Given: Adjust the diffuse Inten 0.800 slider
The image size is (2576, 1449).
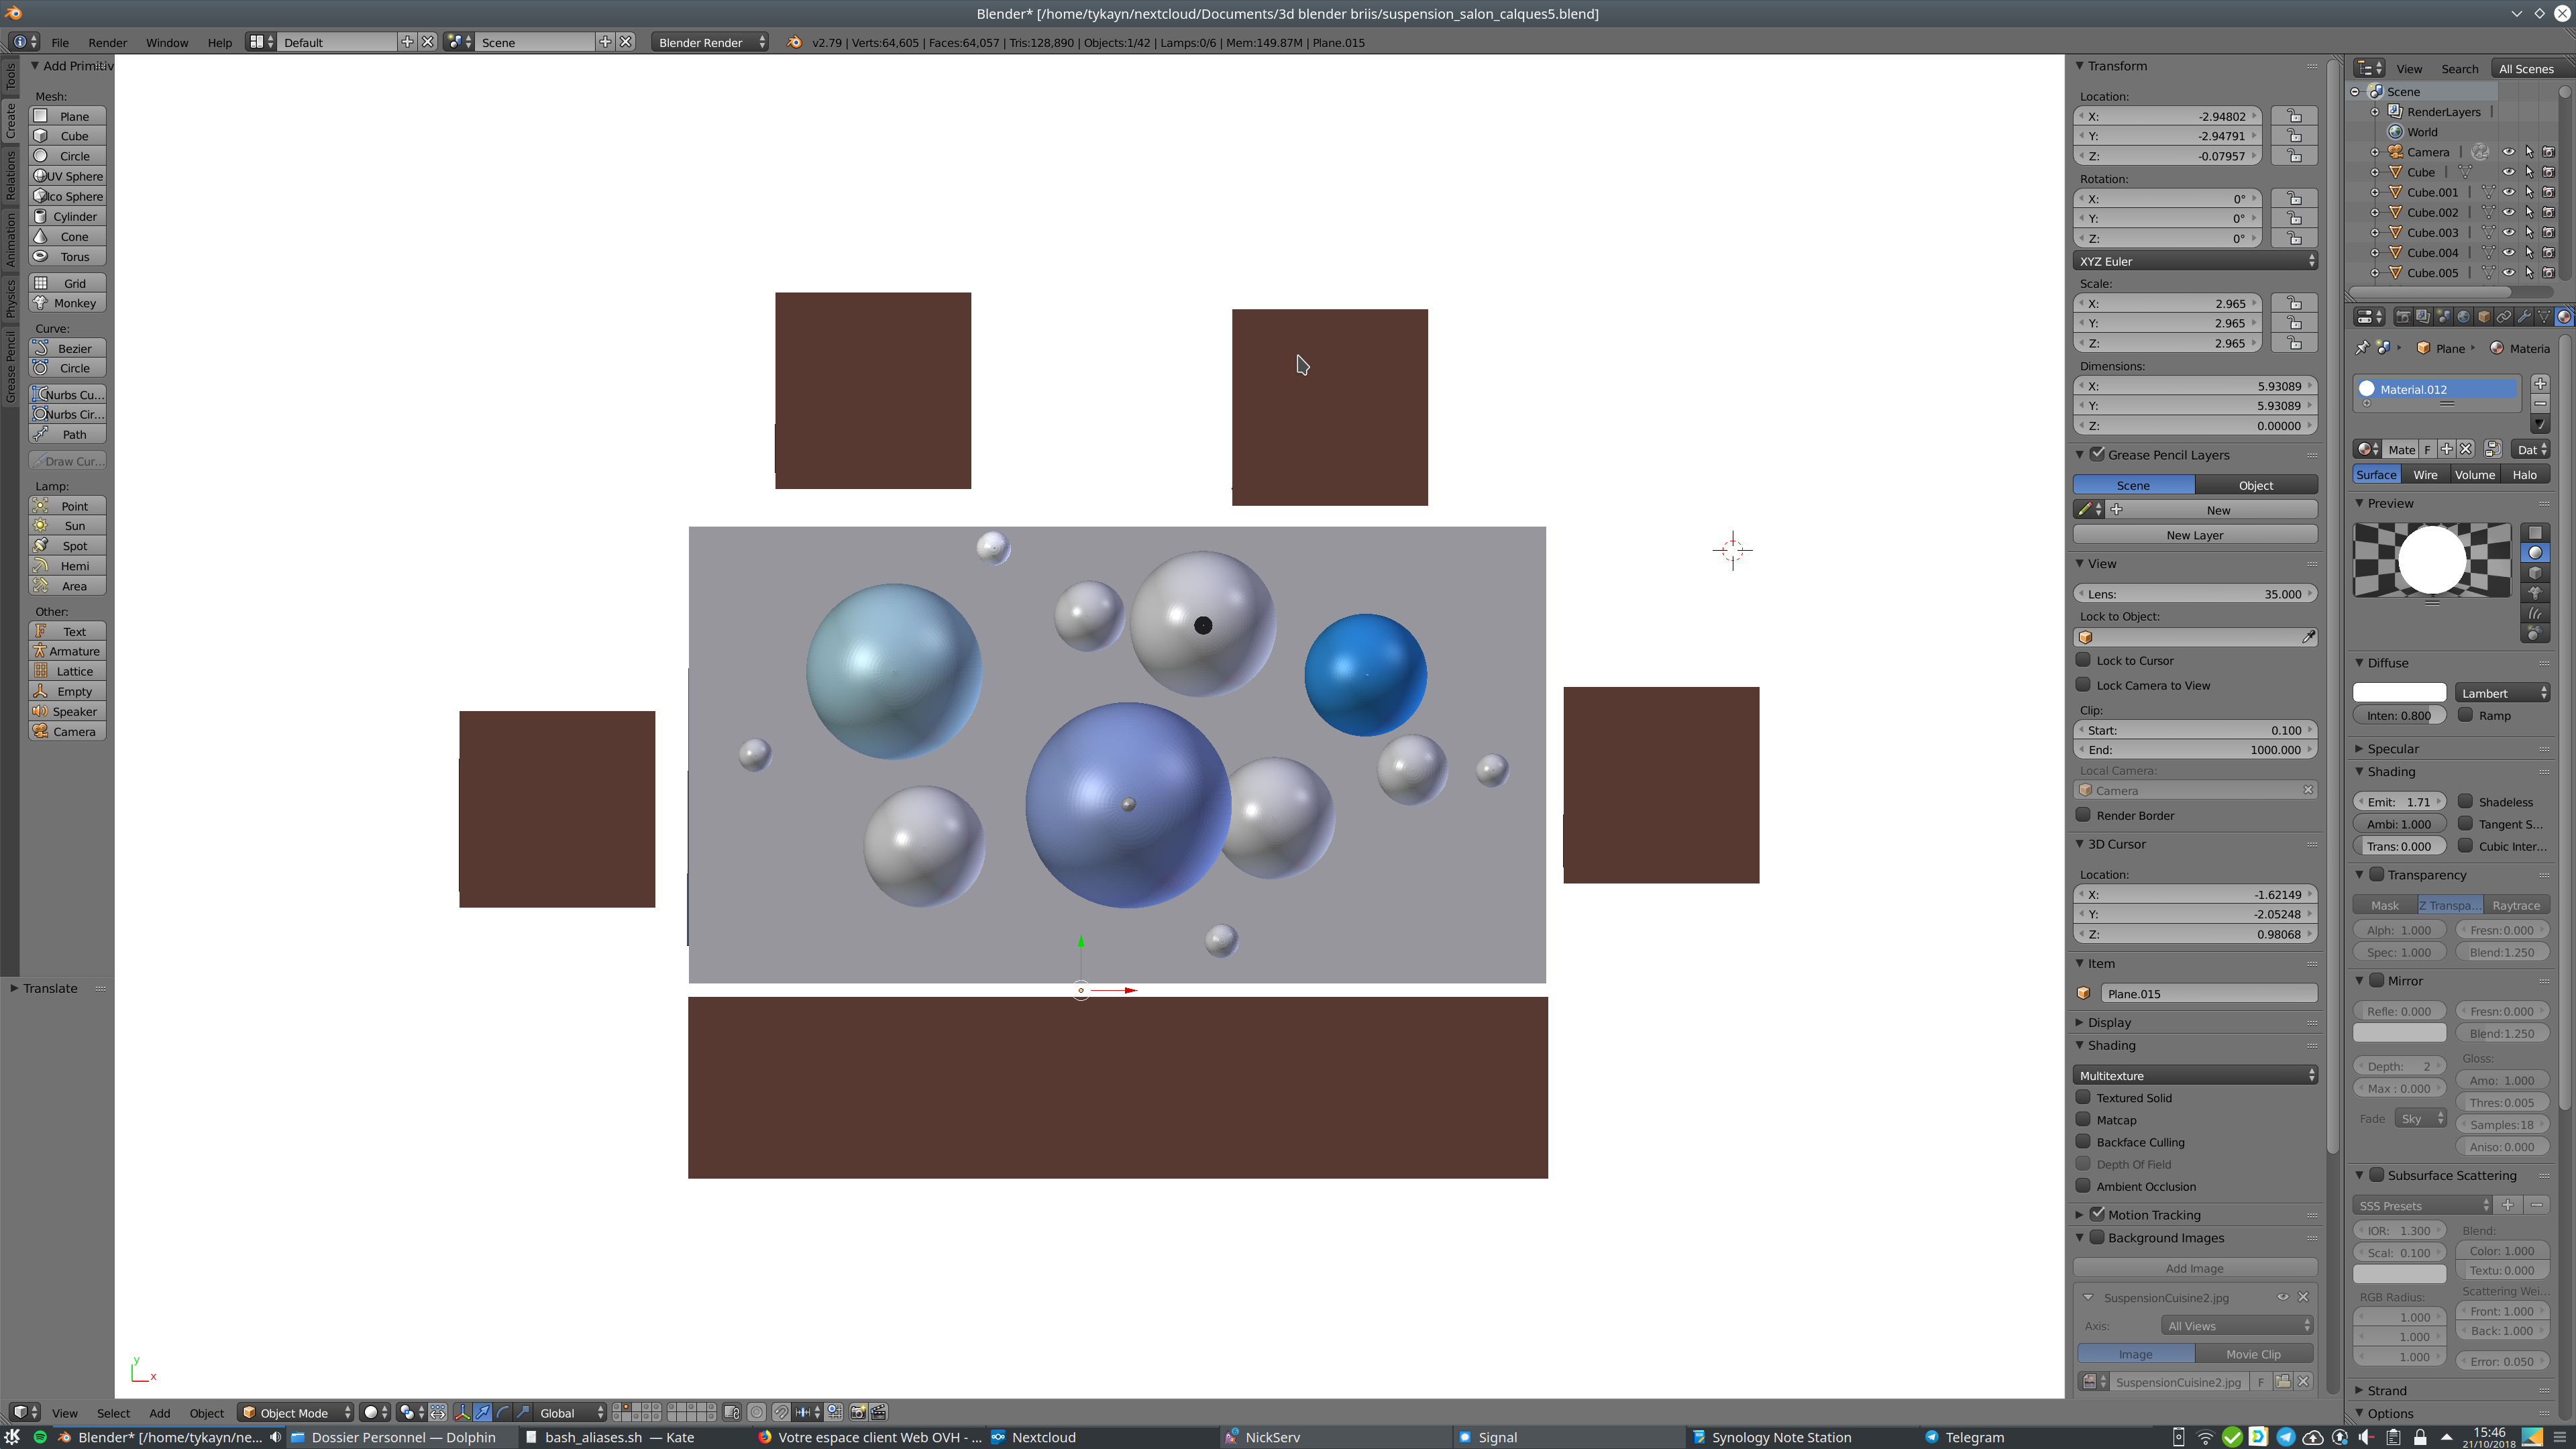Looking at the screenshot, I should (2399, 715).
